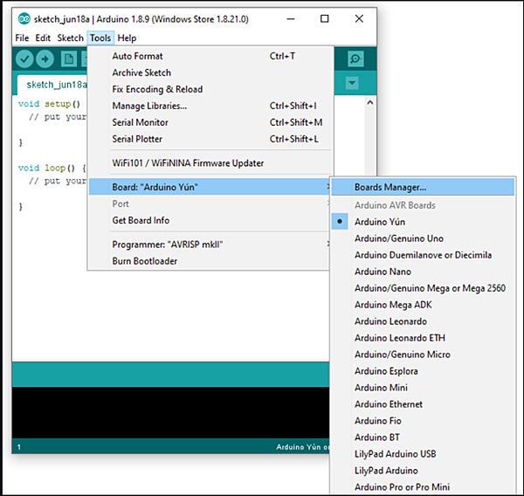The height and width of the screenshot is (496, 524).
Task: Select Arduino Leonardo board
Action: tap(423, 321)
